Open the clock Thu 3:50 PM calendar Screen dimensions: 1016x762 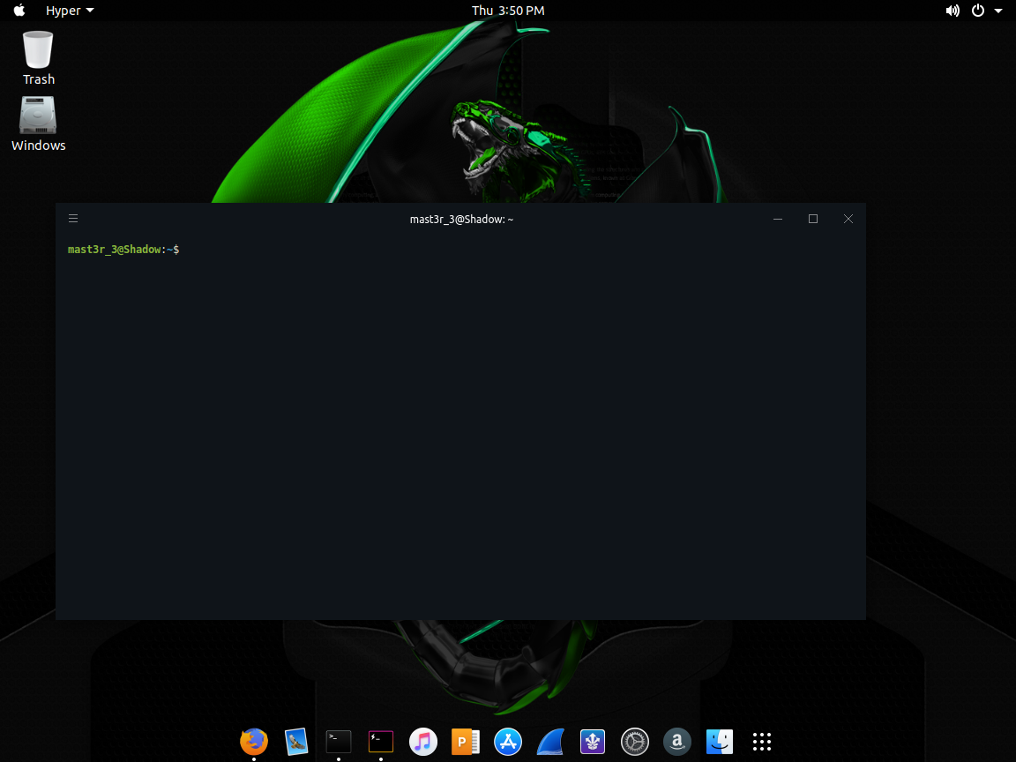pos(508,11)
